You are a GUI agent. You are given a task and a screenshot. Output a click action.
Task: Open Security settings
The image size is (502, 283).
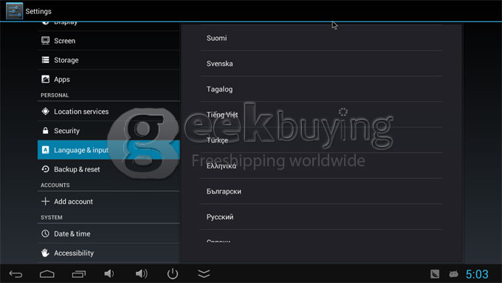tap(109, 131)
